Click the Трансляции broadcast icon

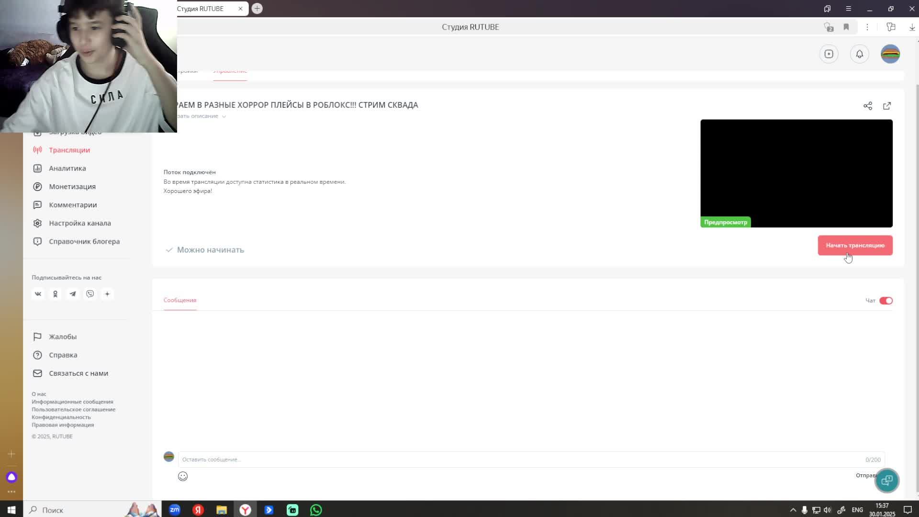click(x=37, y=150)
